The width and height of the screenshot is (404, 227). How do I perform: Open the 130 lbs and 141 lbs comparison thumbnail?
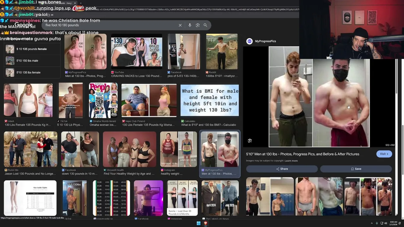(86, 52)
